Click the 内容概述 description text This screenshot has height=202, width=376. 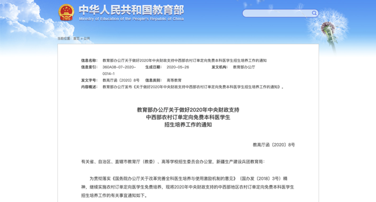click(193, 87)
